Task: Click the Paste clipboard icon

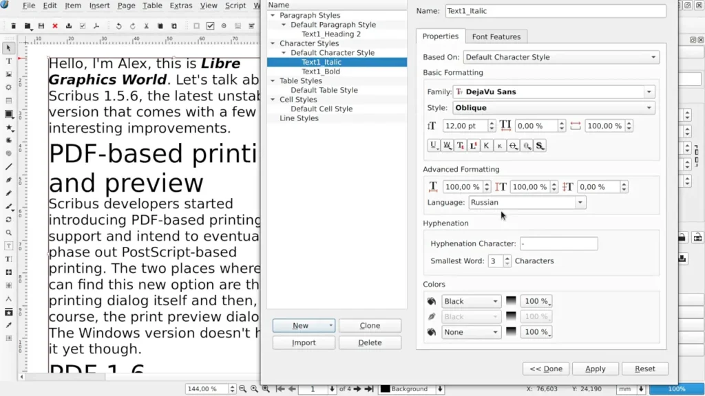Action: point(174,26)
